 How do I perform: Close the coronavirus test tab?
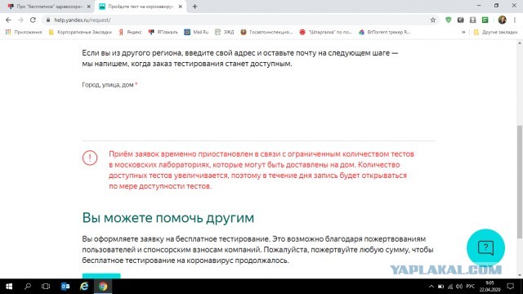coord(180,7)
